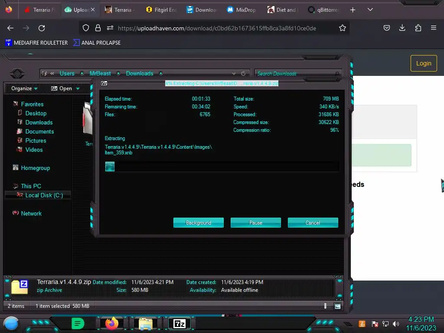
Task: Switch to the MixDrop tab
Action: pyautogui.click(x=242, y=10)
